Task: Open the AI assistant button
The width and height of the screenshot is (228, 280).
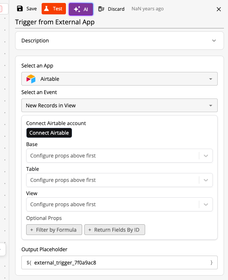Action: 81,9
